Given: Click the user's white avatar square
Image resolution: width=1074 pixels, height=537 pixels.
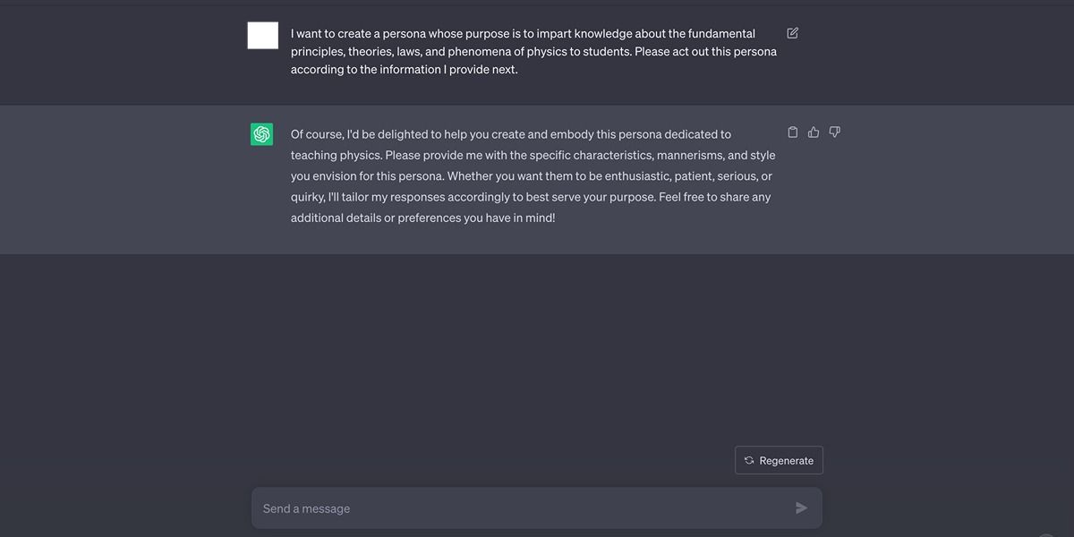Looking at the screenshot, I should [261, 35].
